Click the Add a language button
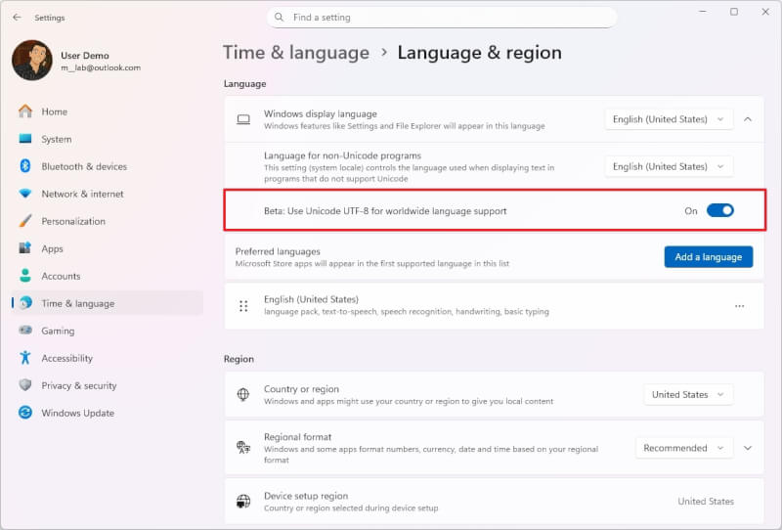 pos(708,256)
